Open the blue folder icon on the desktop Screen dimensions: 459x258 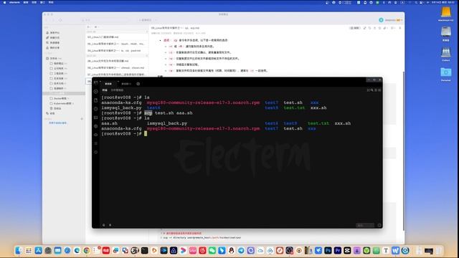point(445,72)
